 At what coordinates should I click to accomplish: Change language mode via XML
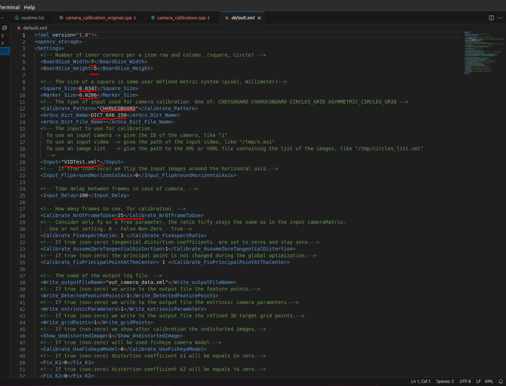489,381
